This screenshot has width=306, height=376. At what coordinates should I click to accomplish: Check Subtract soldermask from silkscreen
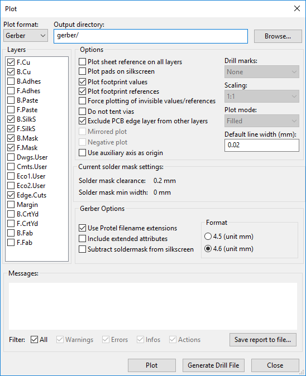82,249
